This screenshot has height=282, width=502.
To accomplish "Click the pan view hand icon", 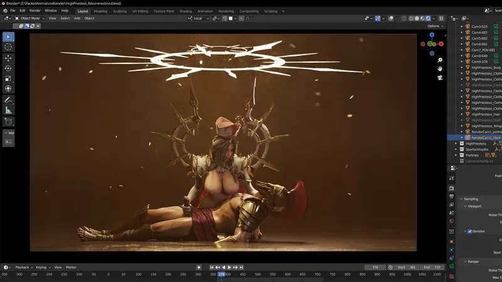I will pyautogui.click(x=440, y=69).
